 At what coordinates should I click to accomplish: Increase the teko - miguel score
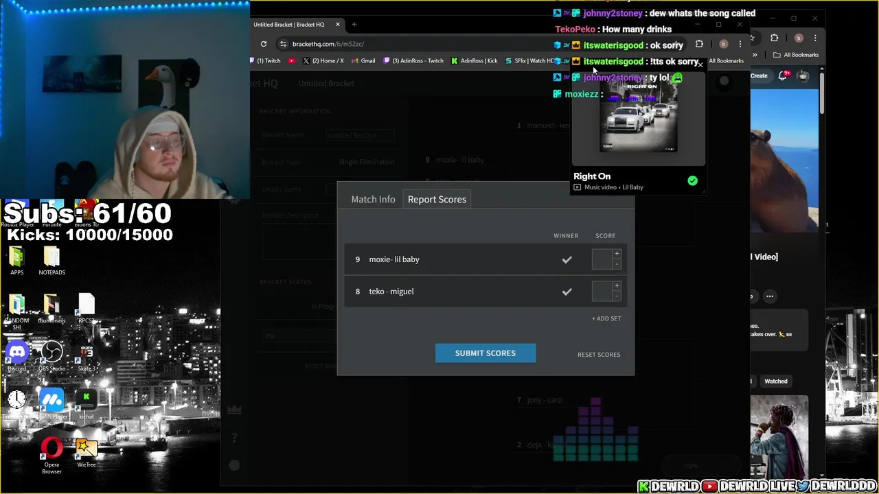point(617,285)
